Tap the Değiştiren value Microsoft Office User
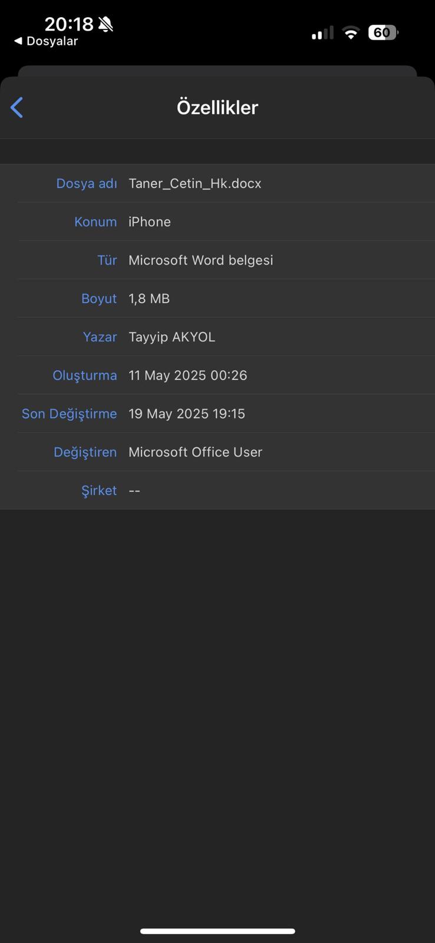This screenshot has width=435, height=943. point(195,451)
